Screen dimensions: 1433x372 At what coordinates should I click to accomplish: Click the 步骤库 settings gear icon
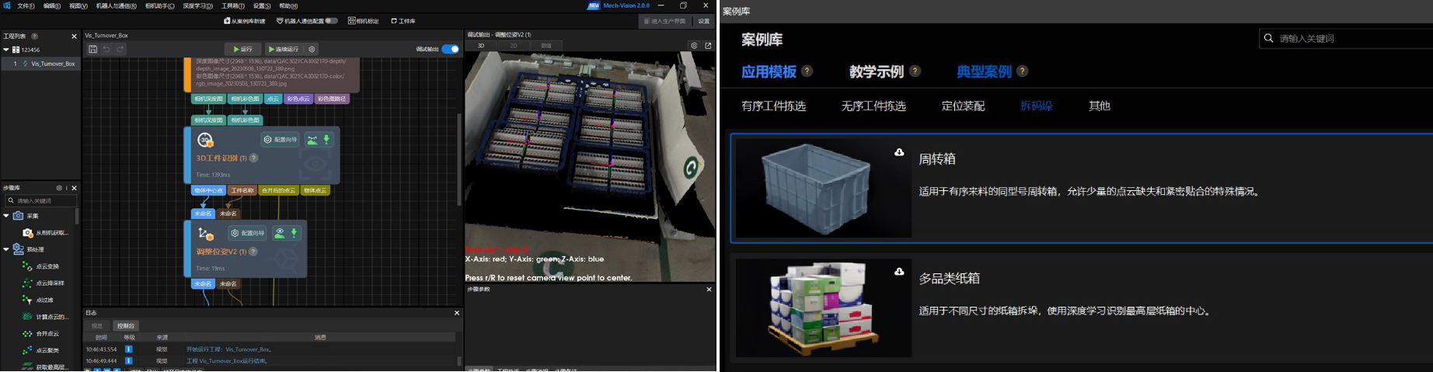point(59,188)
